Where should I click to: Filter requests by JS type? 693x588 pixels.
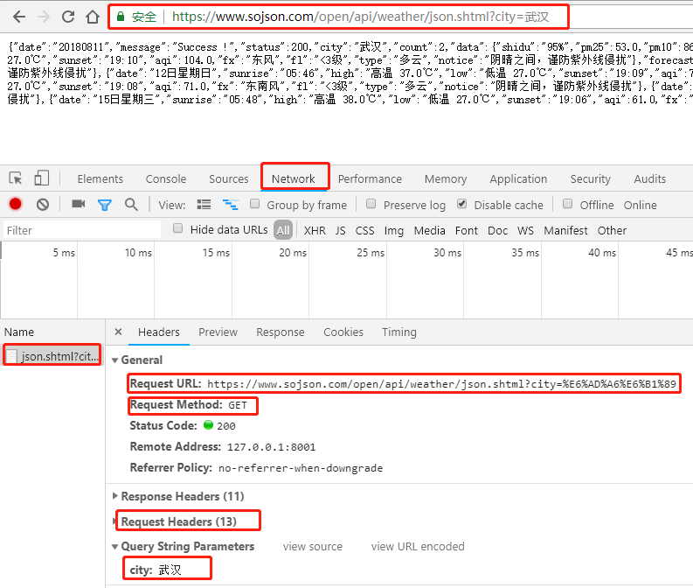(340, 230)
